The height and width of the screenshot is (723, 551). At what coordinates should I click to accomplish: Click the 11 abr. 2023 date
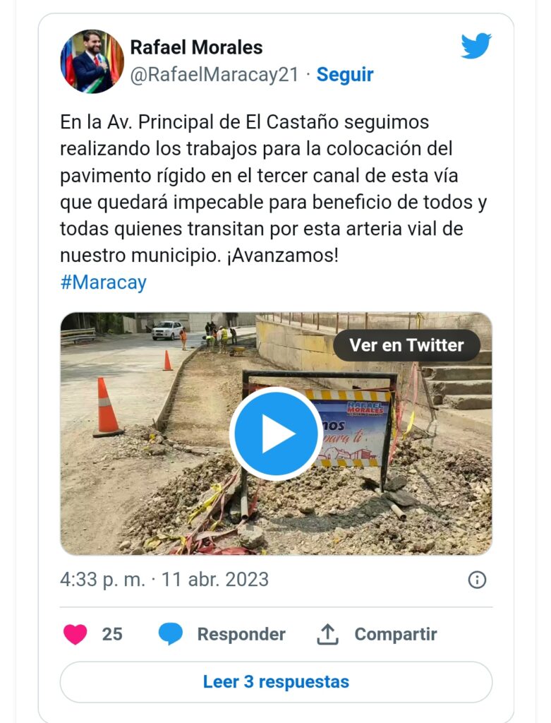[x=214, y=580]
